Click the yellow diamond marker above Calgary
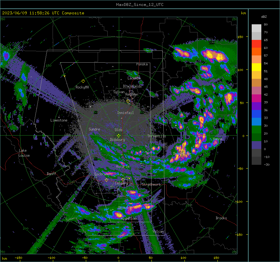This screenshot has width=280, height=262. pyautogui.click(x=123, y=179)
